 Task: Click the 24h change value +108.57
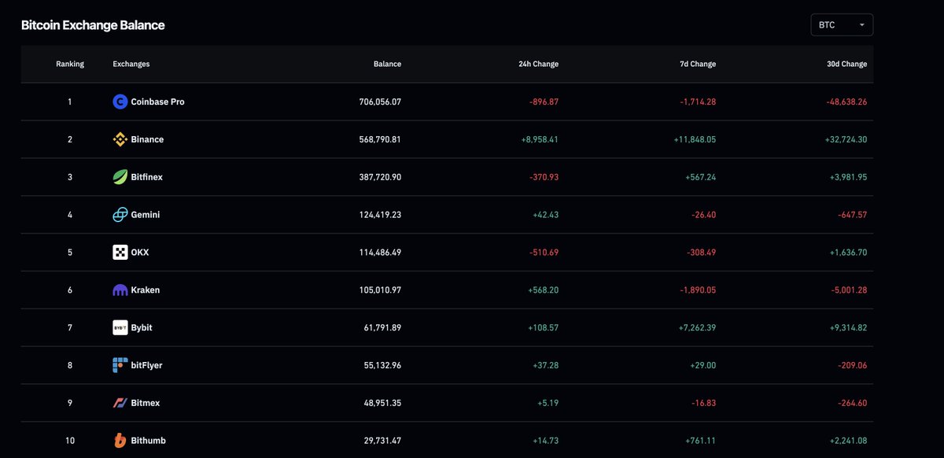pos(543,327)
